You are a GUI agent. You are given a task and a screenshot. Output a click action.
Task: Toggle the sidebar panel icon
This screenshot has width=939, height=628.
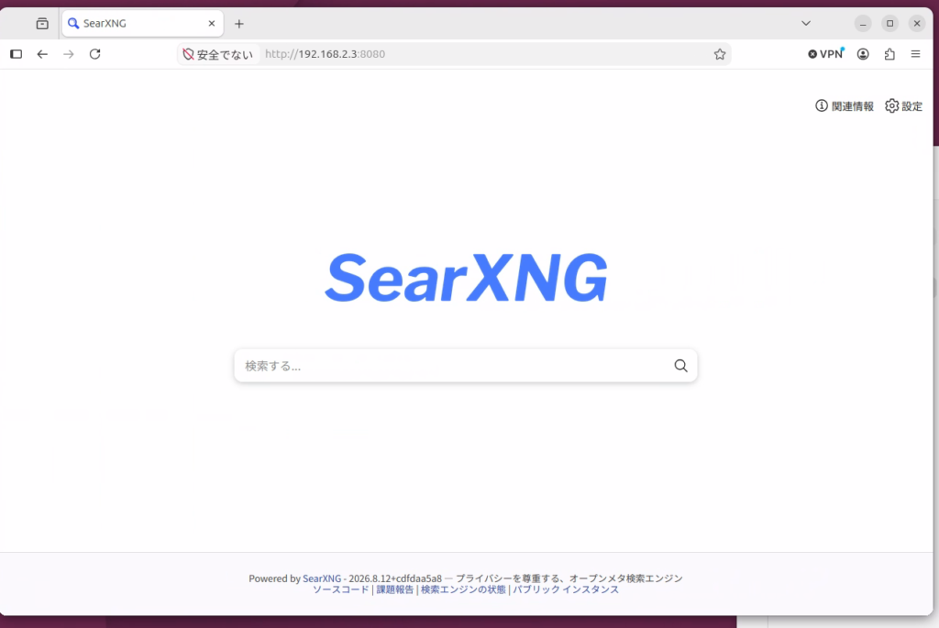click(x=17, y=54)
